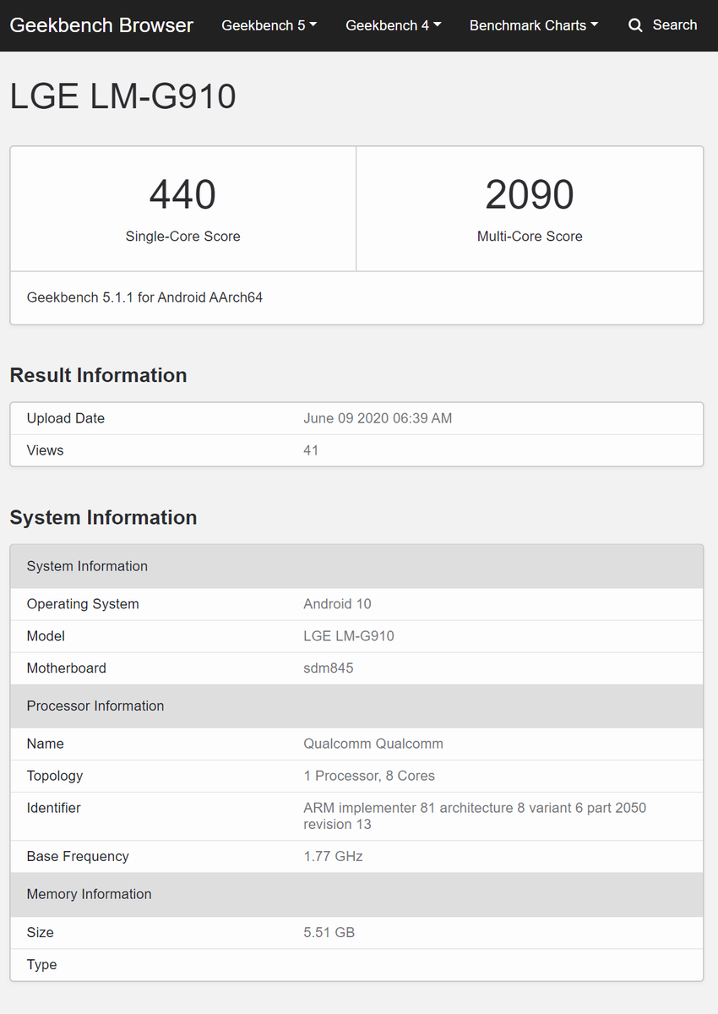Click the 5.51 GB memory size value
Viewport: 718px width, 1014px height.
(x=329, y=933)
